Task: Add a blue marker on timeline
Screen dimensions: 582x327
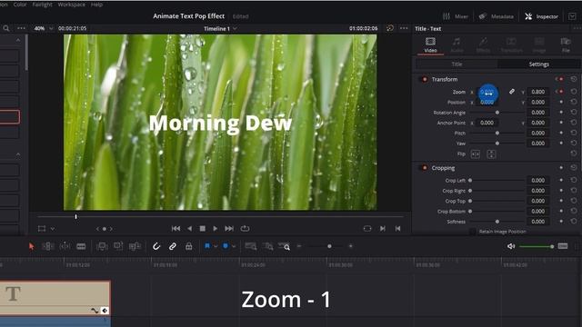Action: 226,246
